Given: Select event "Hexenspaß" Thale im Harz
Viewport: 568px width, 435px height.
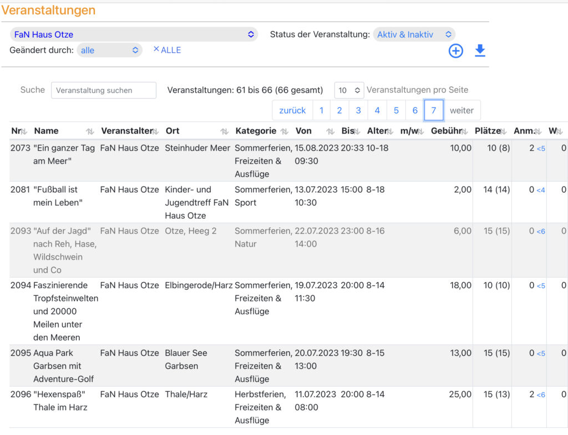Looking at the screenshot, I should [x=60, y=401].
